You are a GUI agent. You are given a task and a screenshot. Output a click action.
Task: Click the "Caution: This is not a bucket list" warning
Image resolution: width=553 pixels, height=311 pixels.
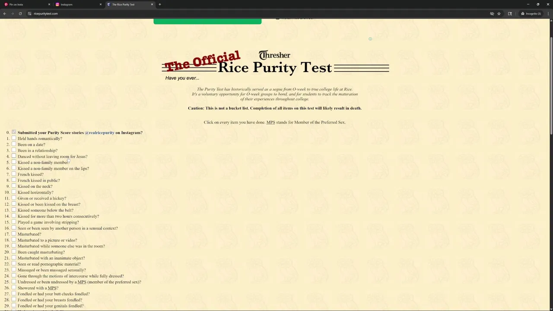275,108
